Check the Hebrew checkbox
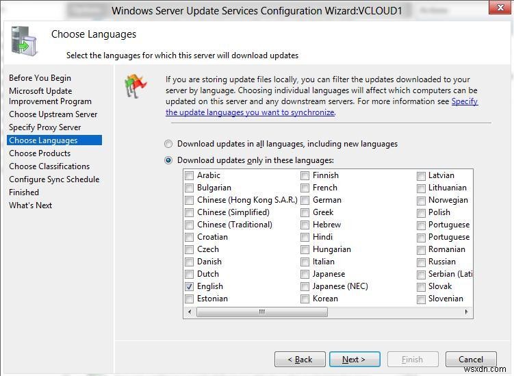The height and width of the screenshot is (376, 514). tap(305, 225)
